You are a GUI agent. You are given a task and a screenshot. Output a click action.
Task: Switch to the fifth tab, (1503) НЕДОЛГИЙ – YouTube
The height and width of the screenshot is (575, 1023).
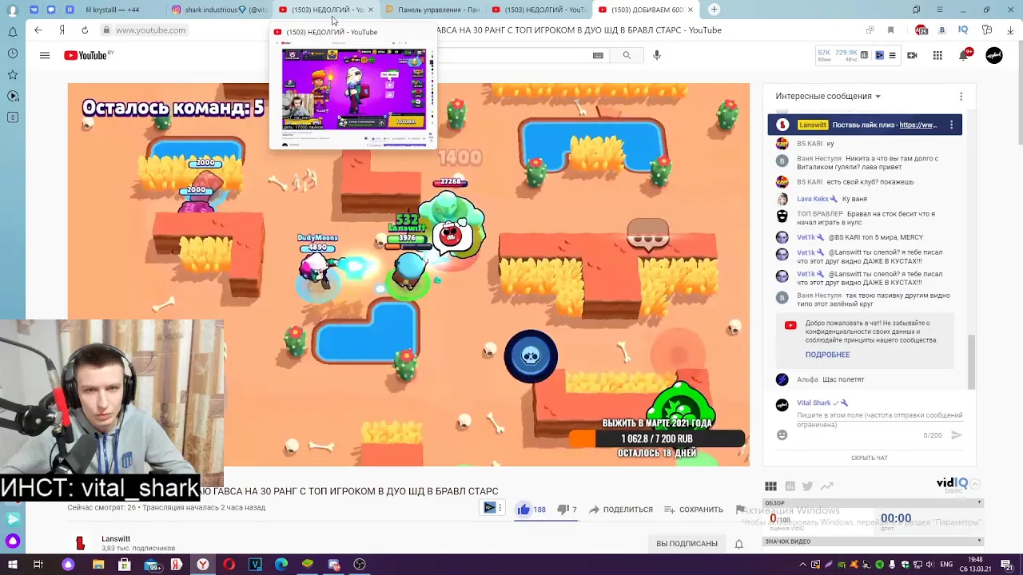[539, 10]
